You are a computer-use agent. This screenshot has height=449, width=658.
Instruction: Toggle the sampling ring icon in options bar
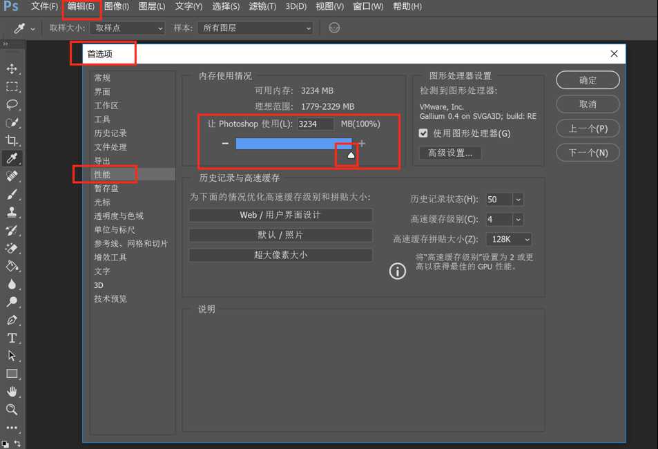pos(334,28)
